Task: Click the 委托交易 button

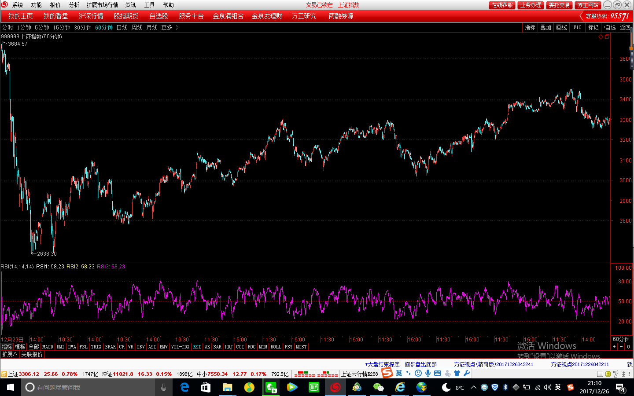Action: (x=559, y=5)
